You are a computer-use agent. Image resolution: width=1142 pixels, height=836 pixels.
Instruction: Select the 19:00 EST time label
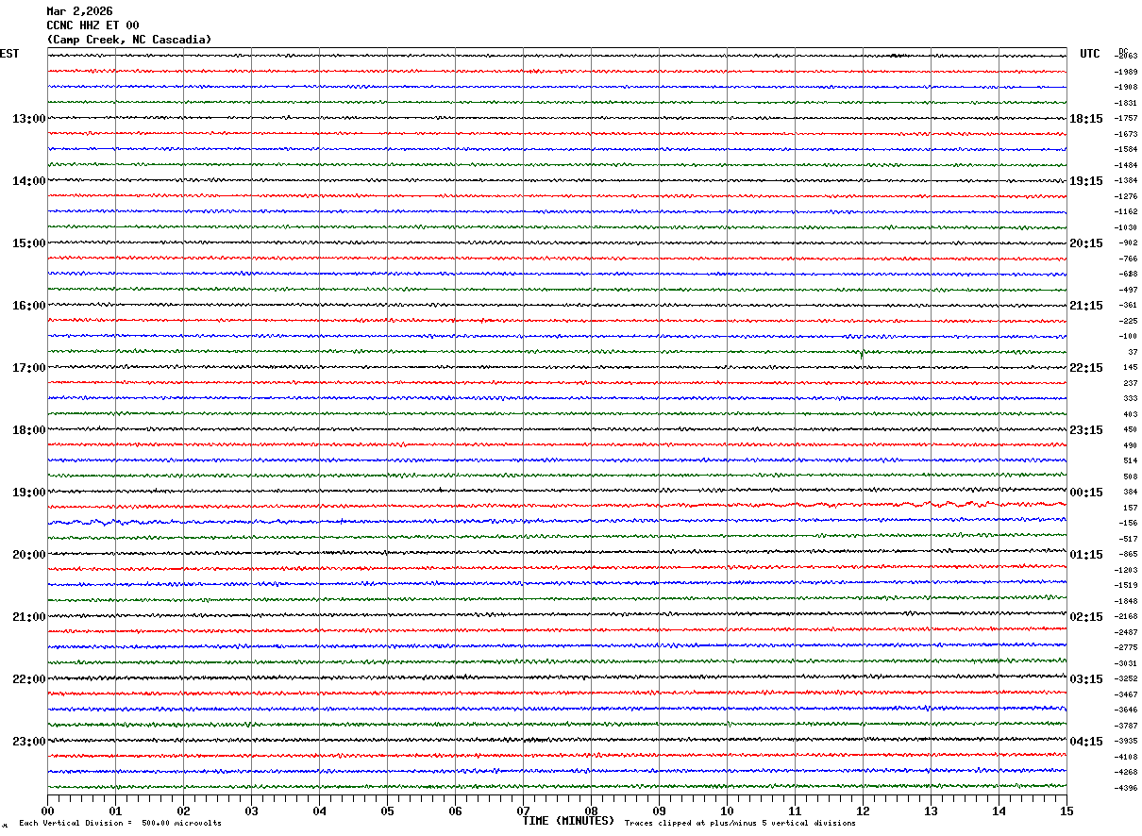tap(29, 493)
